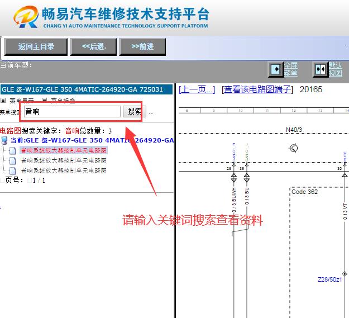
Task: Click the 默认视图 default view icon
Action: click(x=321, y=69)
